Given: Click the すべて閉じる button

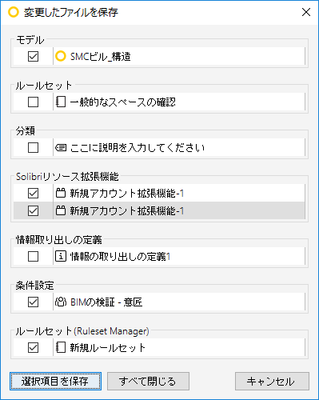Looking at the screenshot, I should (x=148, y=382).
